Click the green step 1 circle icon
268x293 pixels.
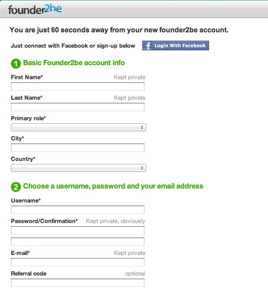coord(16,64)
